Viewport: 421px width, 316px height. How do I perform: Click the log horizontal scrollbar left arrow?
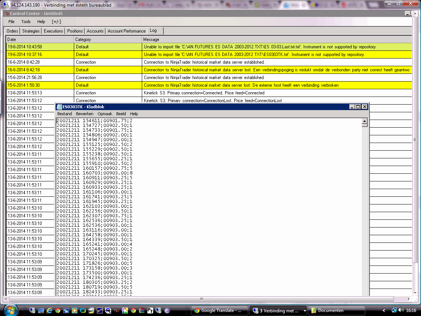click(6, 299)
